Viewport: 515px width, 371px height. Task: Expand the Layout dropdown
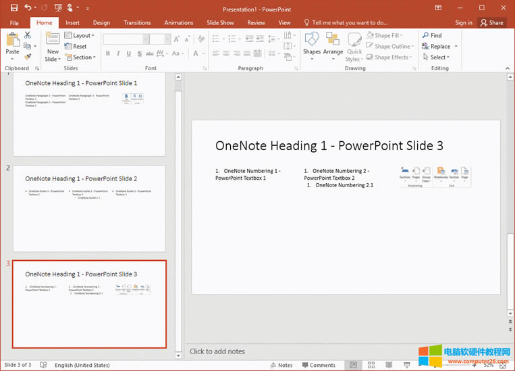(80, 36)
